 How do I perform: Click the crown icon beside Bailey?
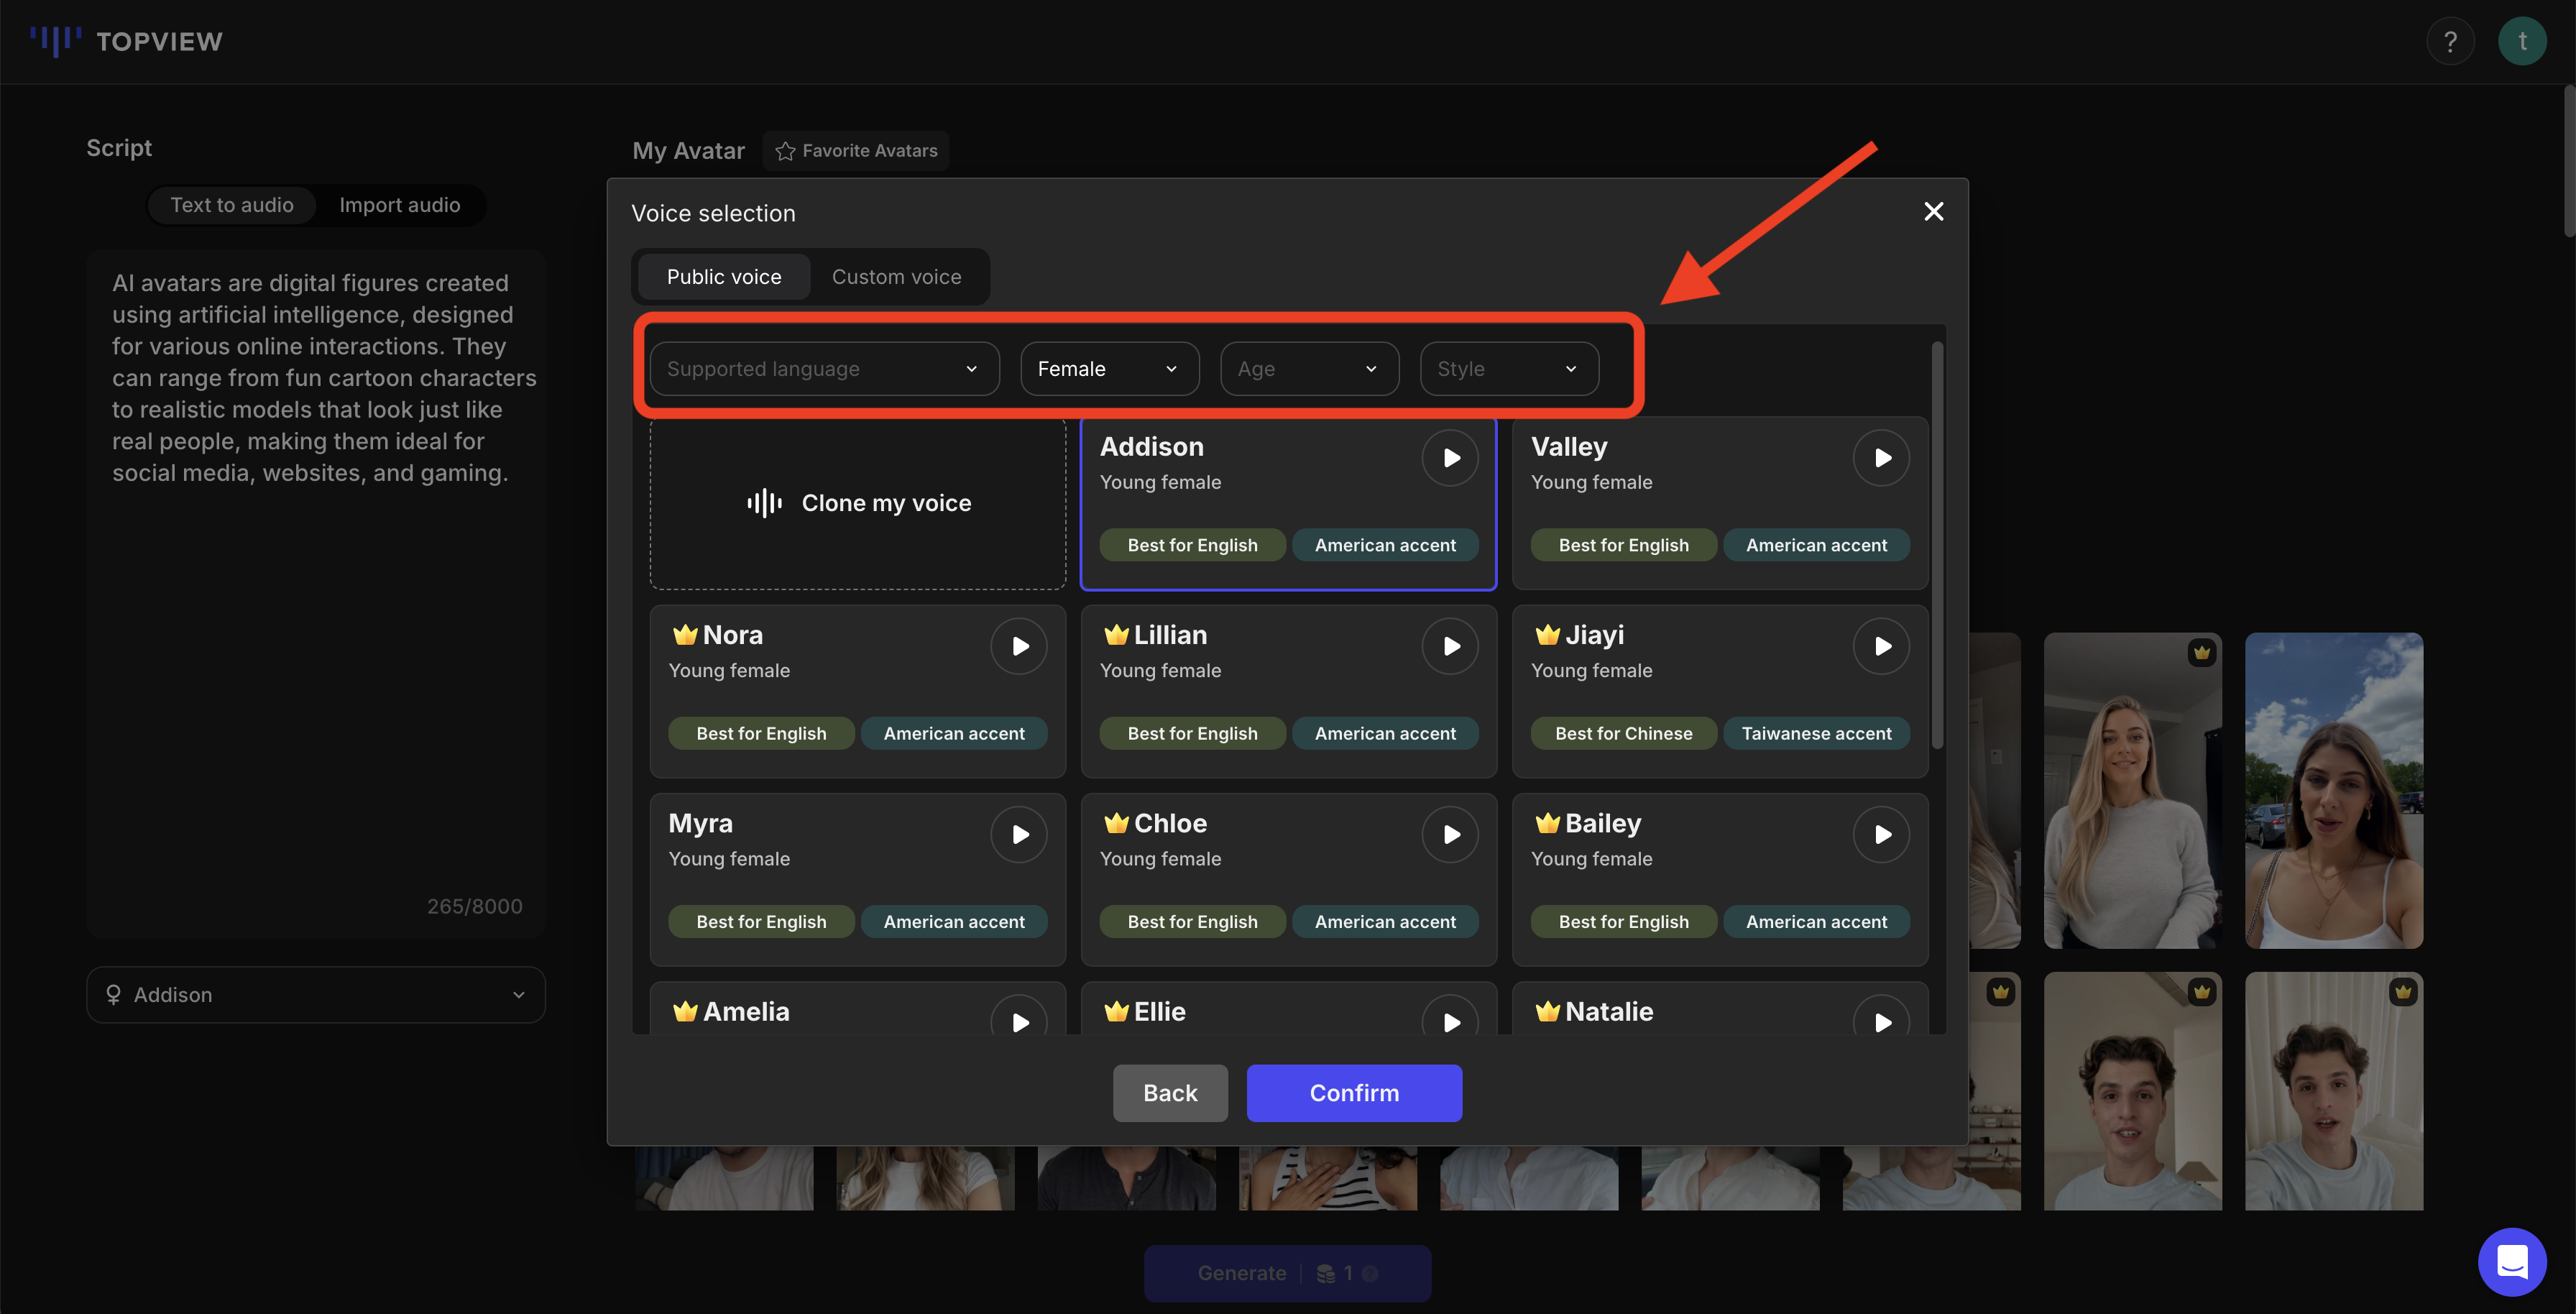[x=1547, y=822]
